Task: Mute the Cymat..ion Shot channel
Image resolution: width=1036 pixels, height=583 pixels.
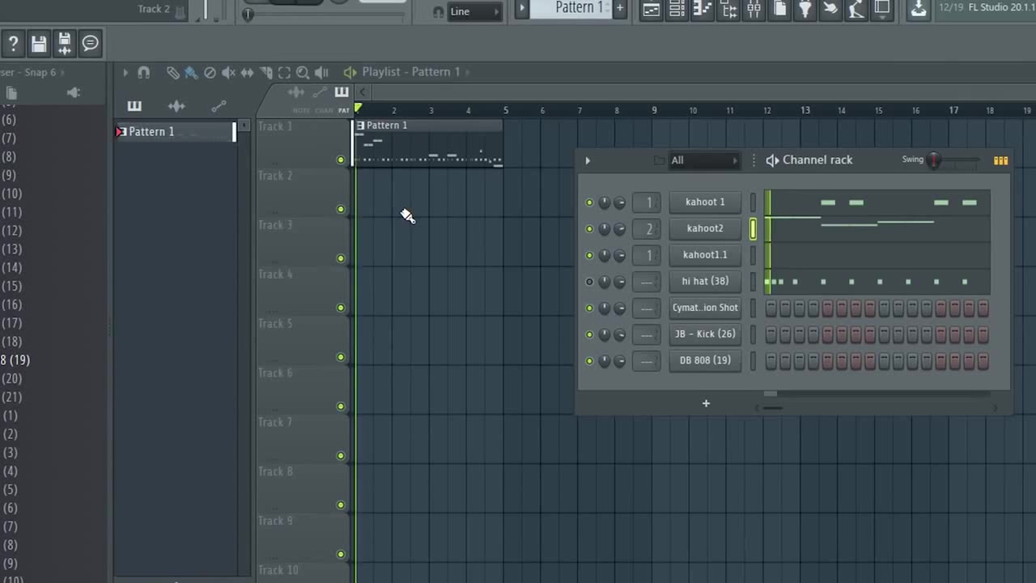Action: coord(589,308)
